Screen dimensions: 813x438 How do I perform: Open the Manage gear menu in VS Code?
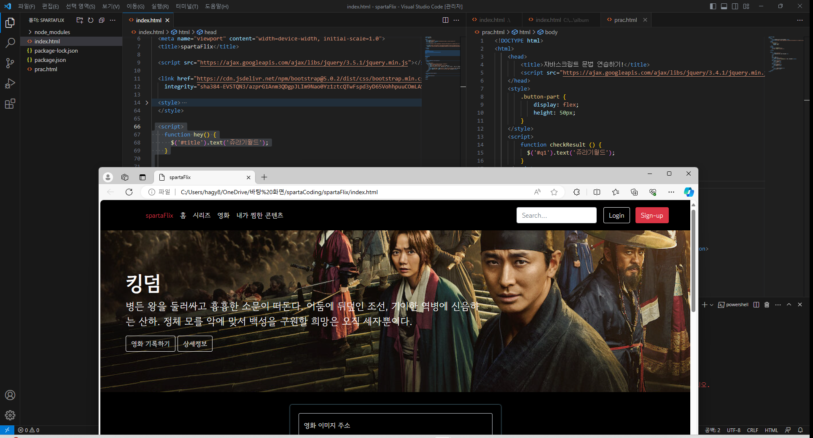pos(10,415)
